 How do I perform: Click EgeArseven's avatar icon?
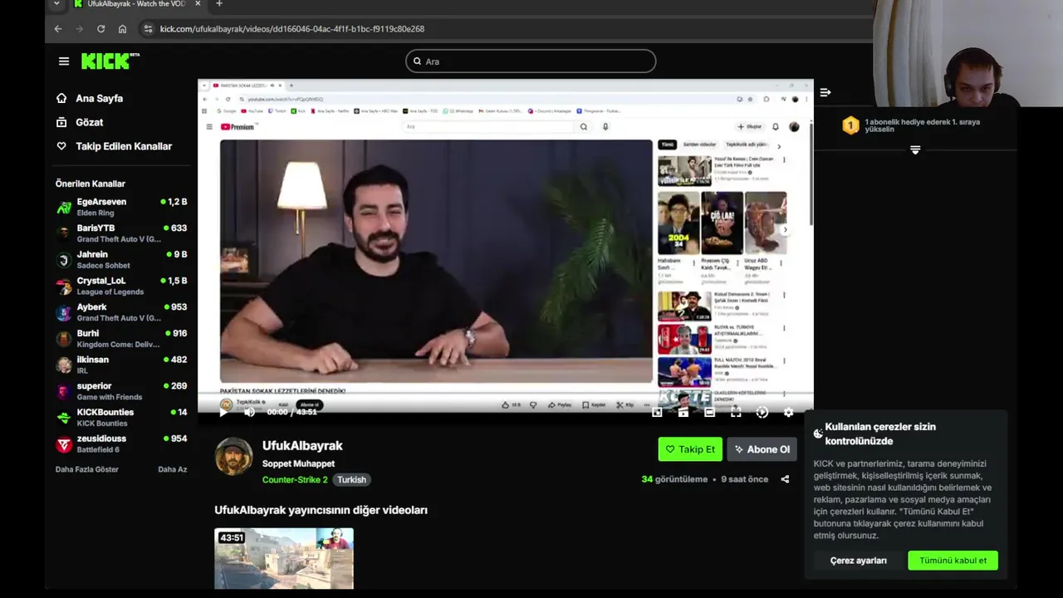(x=64, y=208)
